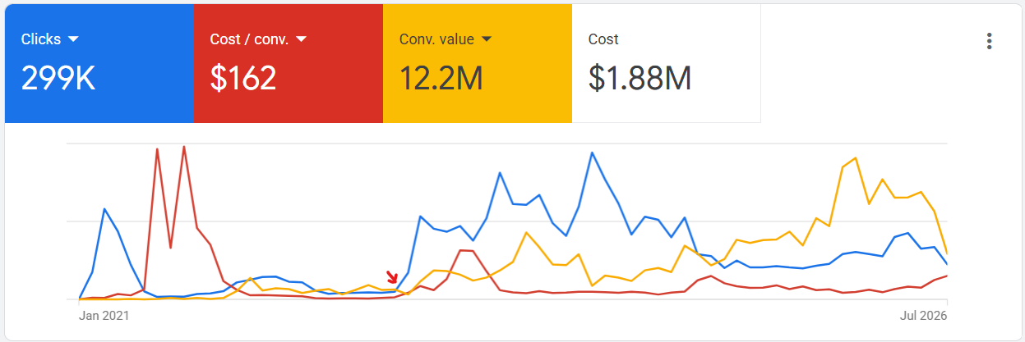
Task: Click the $1.88M cost value
Action: 639,78
